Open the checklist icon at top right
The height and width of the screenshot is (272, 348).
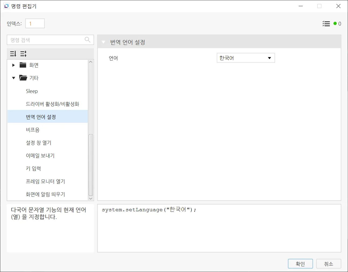326,24
